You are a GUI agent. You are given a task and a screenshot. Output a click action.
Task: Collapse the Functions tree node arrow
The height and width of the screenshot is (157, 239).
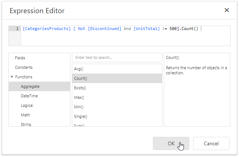(x=12, y=77)
